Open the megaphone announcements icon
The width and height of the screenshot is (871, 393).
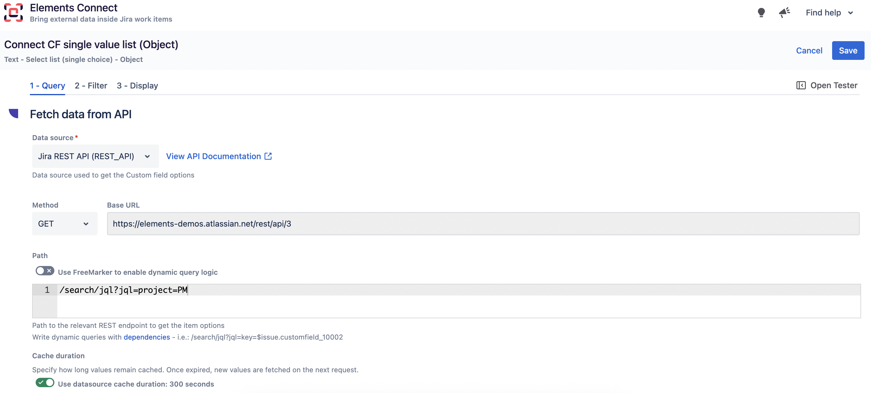click(x=784, y=13)
